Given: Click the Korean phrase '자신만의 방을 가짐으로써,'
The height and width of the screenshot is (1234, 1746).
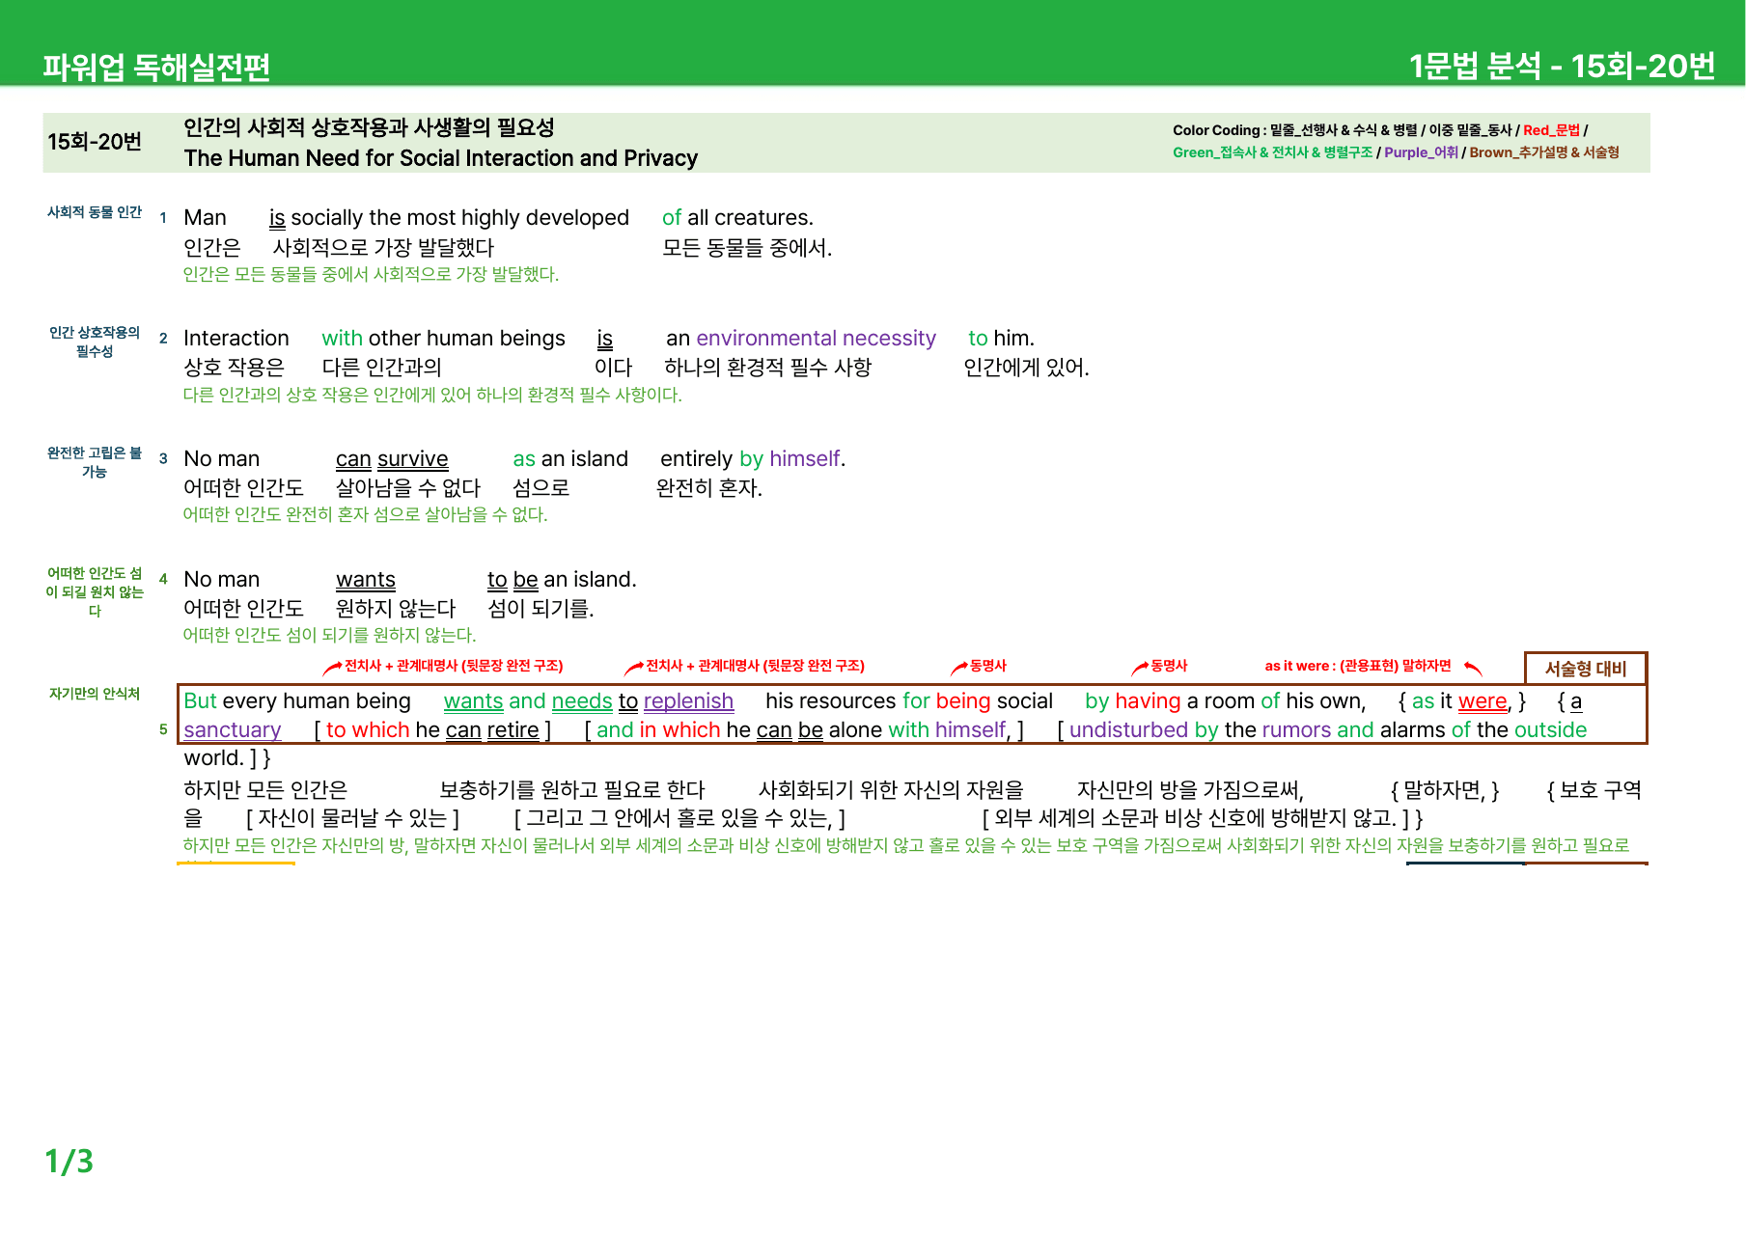Looking at the screenshot, I should coord(1190,790).
